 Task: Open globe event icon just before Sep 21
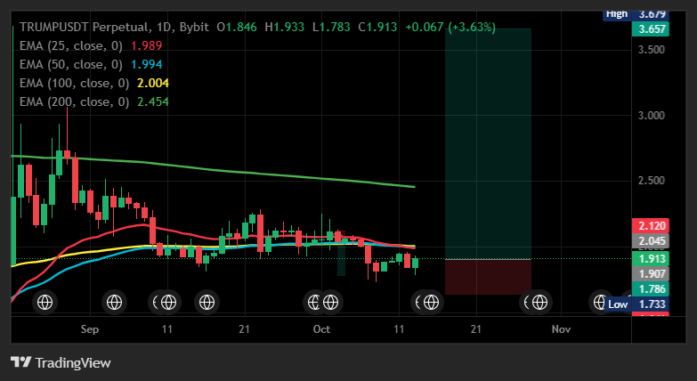point(207,303)
